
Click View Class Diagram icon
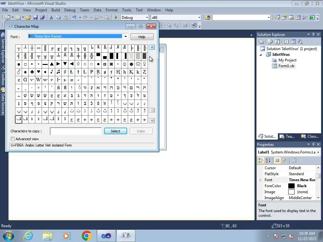tap(300, 42)
